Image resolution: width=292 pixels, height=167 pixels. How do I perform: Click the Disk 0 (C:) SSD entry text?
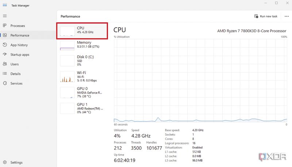[x=80, y=61]
